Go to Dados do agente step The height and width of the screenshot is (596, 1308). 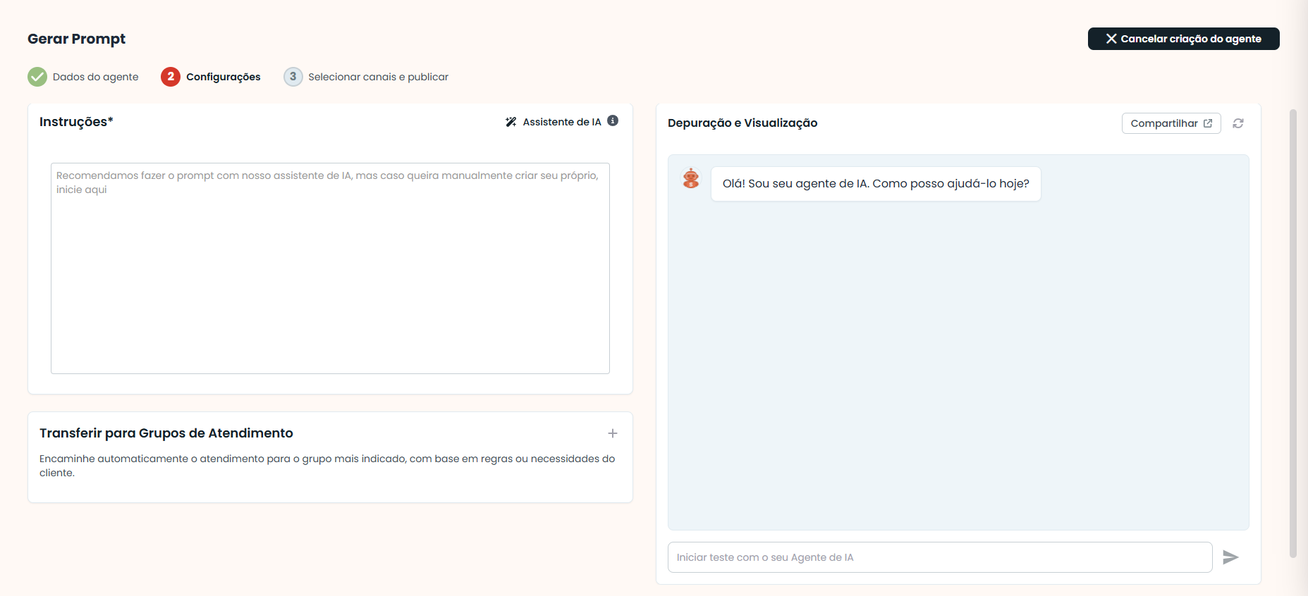[x=95, y=77]
